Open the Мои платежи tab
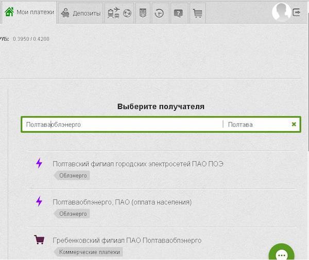309x260 pixels. (x=29, y=13)
